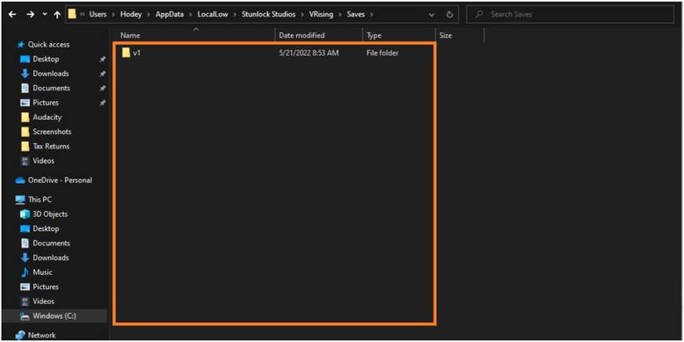Click the 3D Objects cube icon

click(25, 214)
